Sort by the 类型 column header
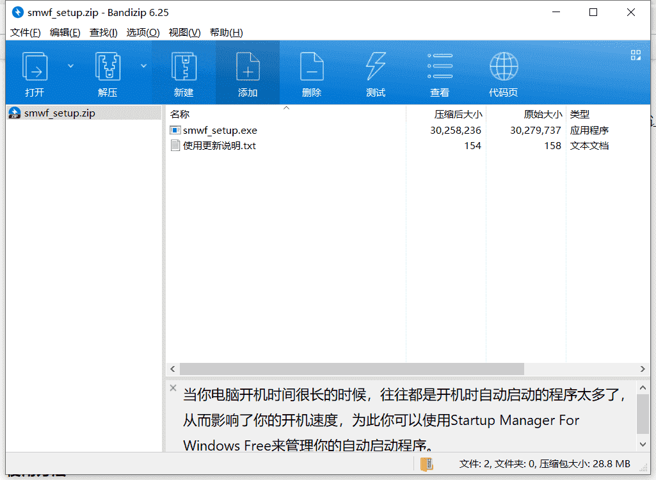 [608, 114]
